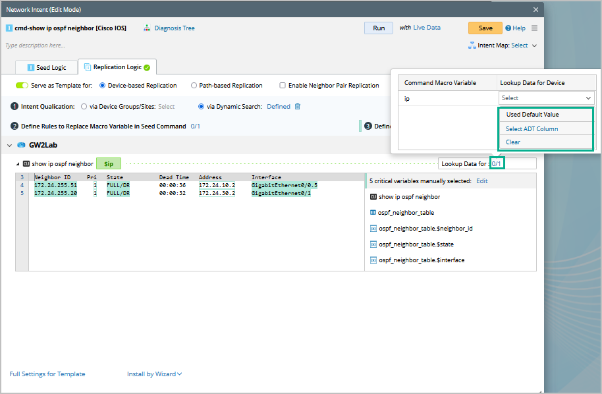Click the ospf_neighbor_table table icon

(x=373, y=213)
